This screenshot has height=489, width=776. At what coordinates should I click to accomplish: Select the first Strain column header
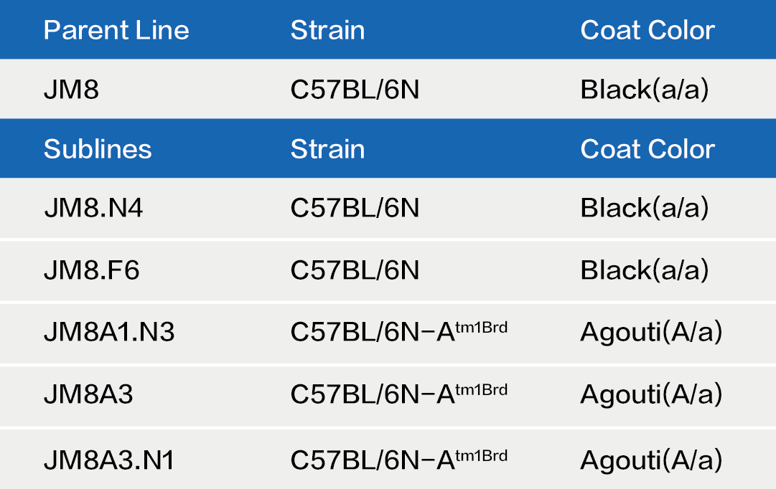click(x=327, y=30)
